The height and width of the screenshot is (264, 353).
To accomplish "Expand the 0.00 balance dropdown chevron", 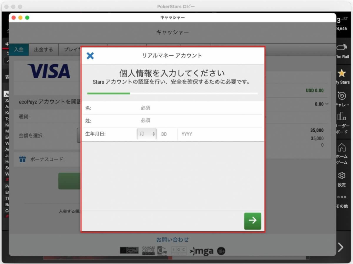I will 327,104.
